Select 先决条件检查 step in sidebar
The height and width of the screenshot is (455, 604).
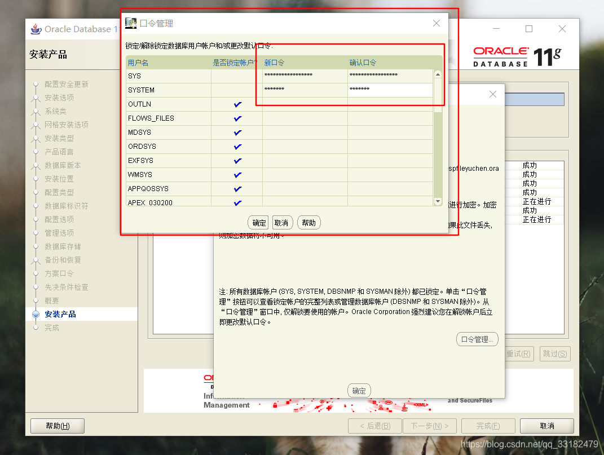[x=66, y=287]
